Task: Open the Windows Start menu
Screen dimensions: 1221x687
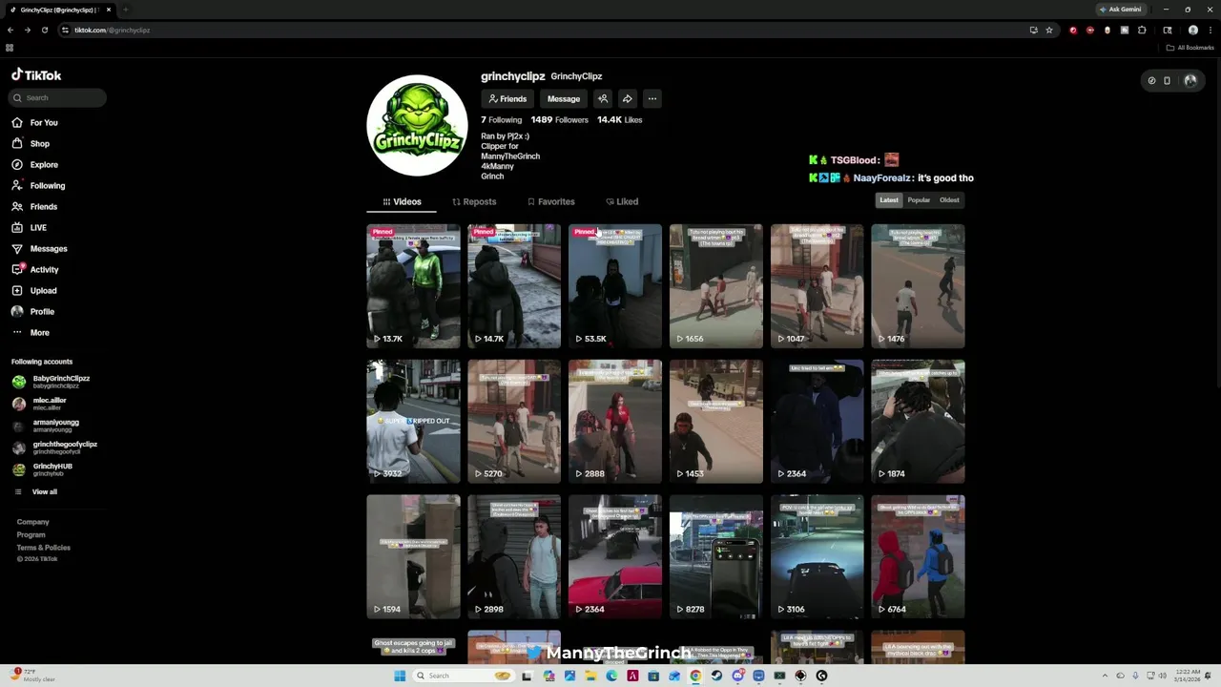Action: pyautogui.click(x=400, y=676)
